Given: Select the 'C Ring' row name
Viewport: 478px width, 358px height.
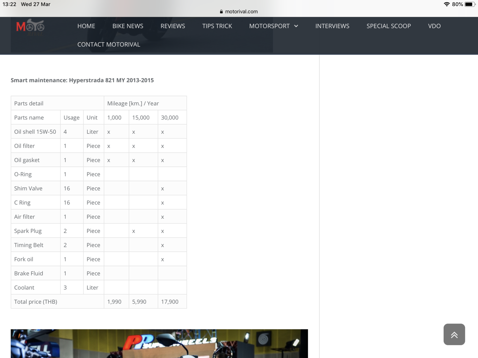Looking at the screenshot, I should click(36, 203).
